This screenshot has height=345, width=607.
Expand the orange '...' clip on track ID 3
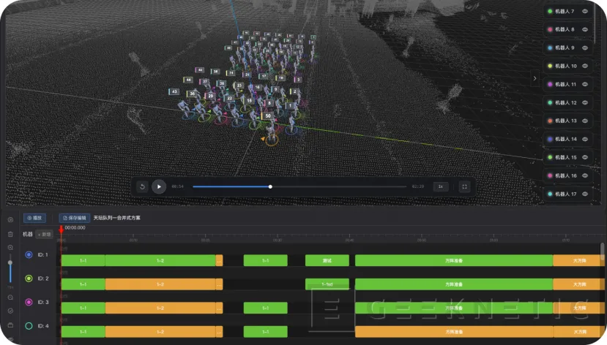(219, 308)
